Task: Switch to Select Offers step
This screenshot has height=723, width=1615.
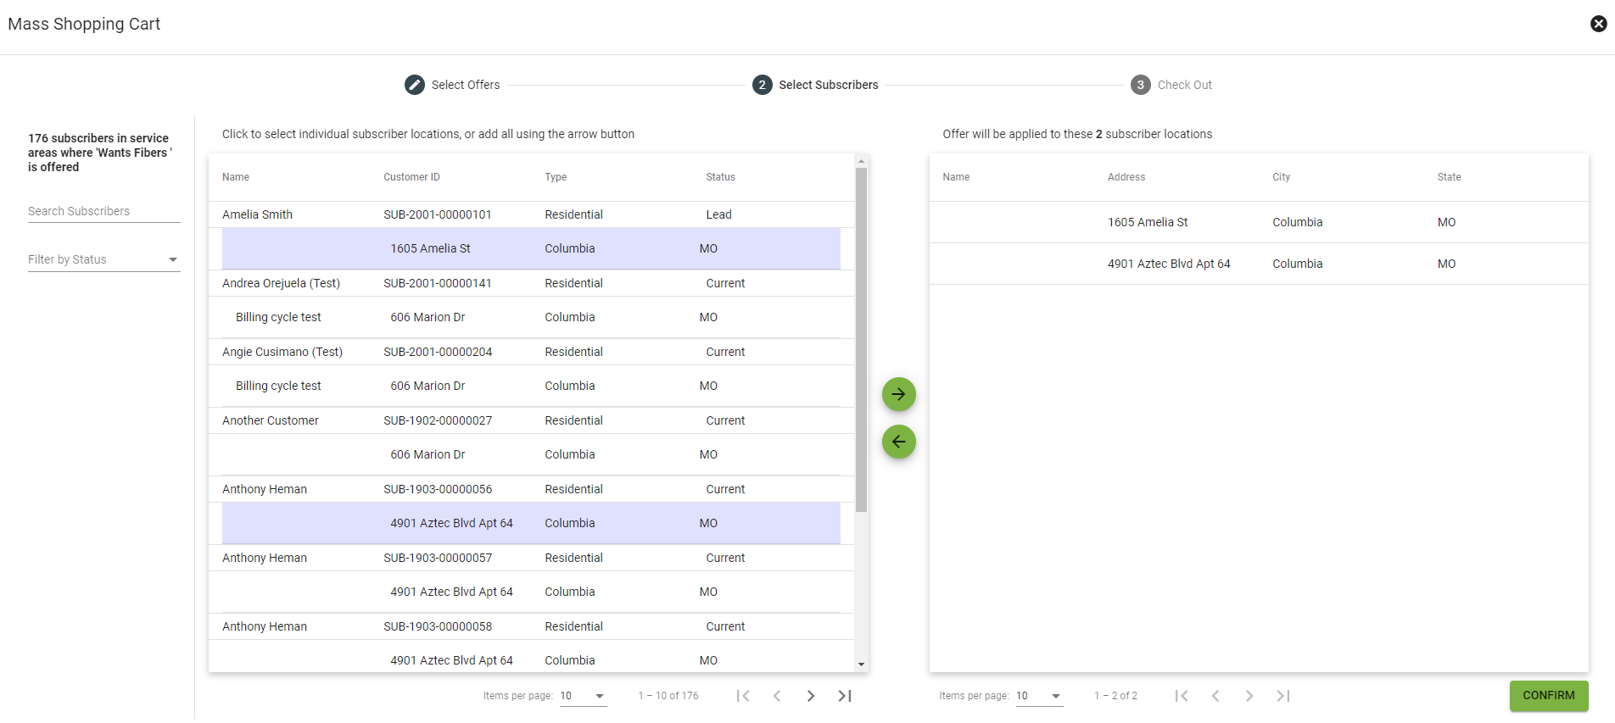Action: click(466, 85)
